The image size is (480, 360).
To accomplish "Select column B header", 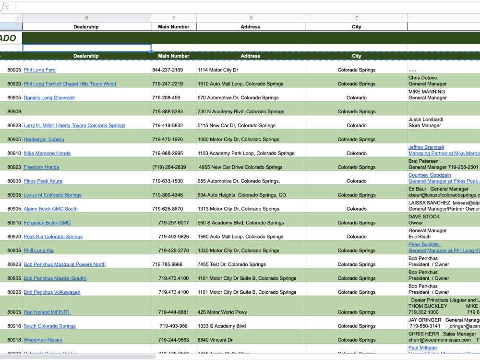I will tap(86, 18).
